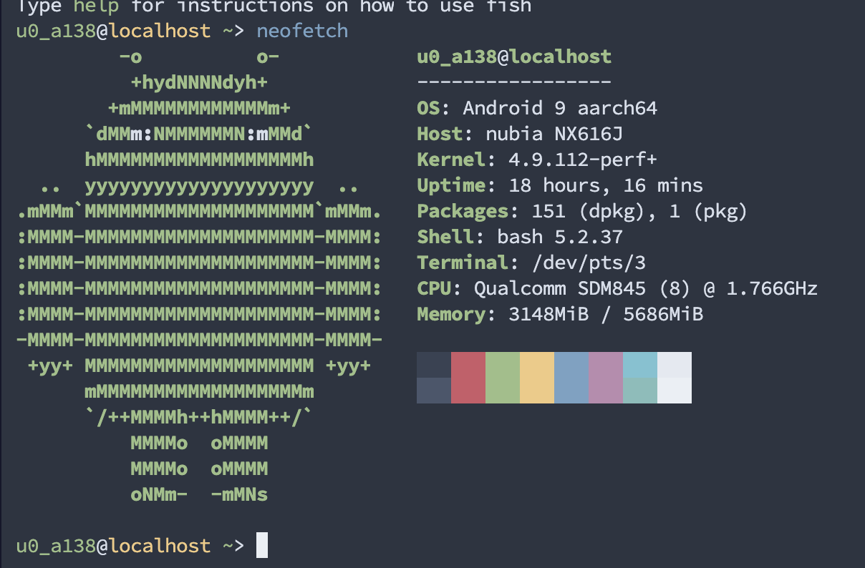Pick the yellow color swatch

536,377
